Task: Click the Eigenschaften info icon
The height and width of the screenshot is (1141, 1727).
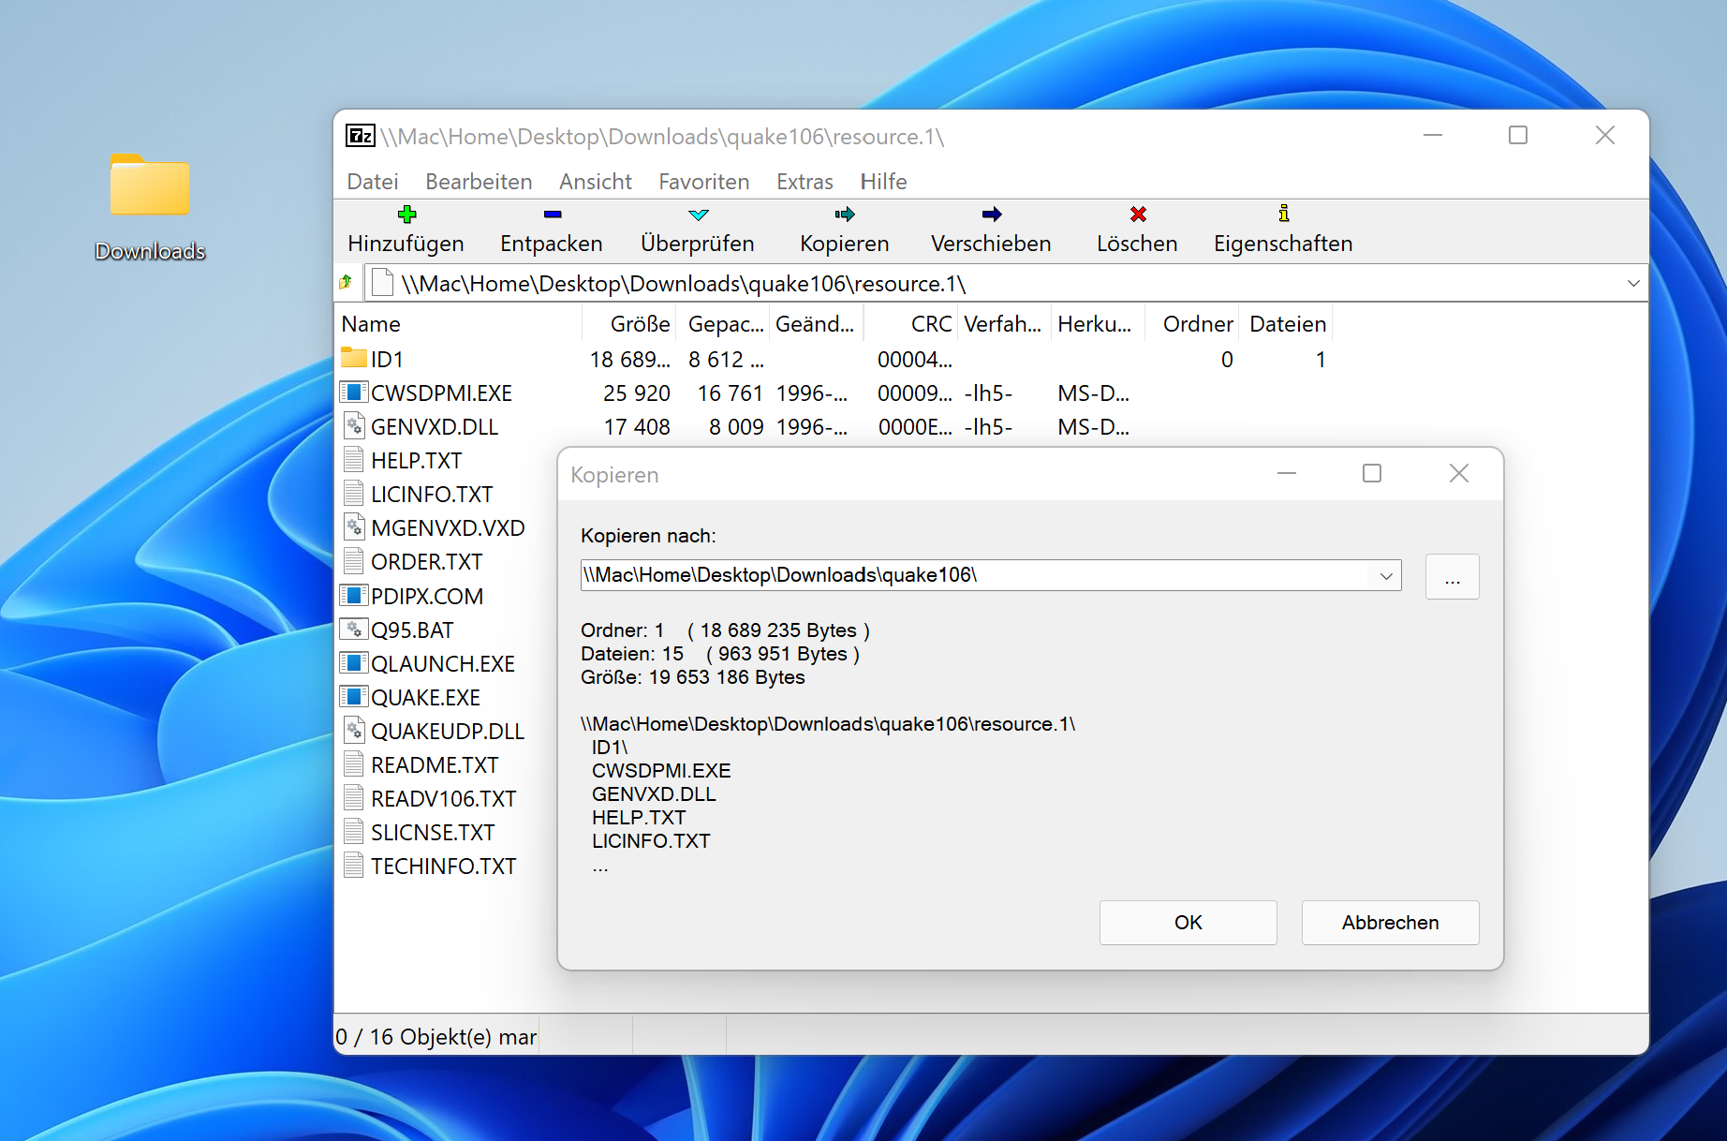Action: coord(1284,214)
